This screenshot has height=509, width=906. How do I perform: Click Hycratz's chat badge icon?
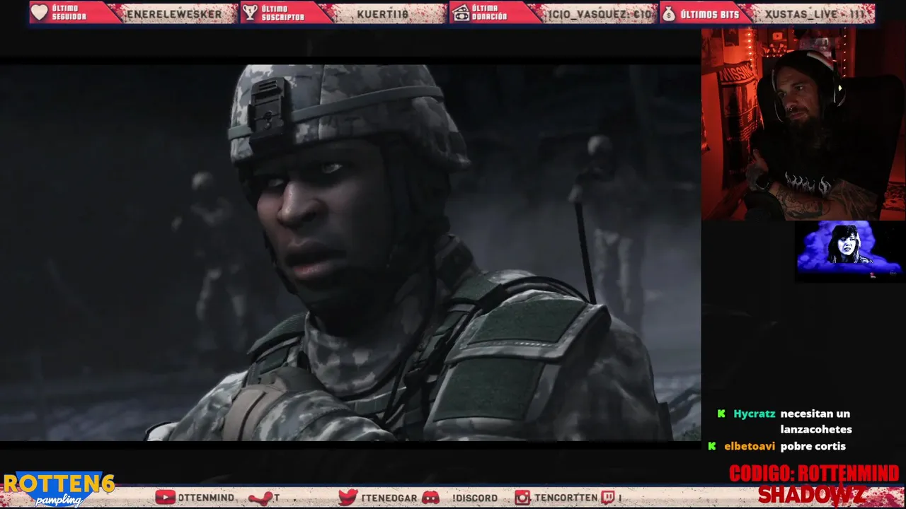tap(721, 414)
